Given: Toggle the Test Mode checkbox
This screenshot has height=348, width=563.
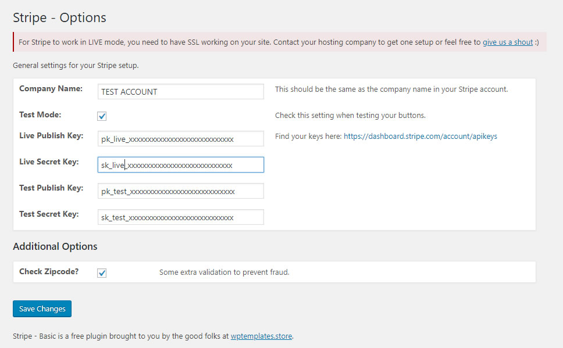Looking at the screenshot, I should [x=102, y=116].
